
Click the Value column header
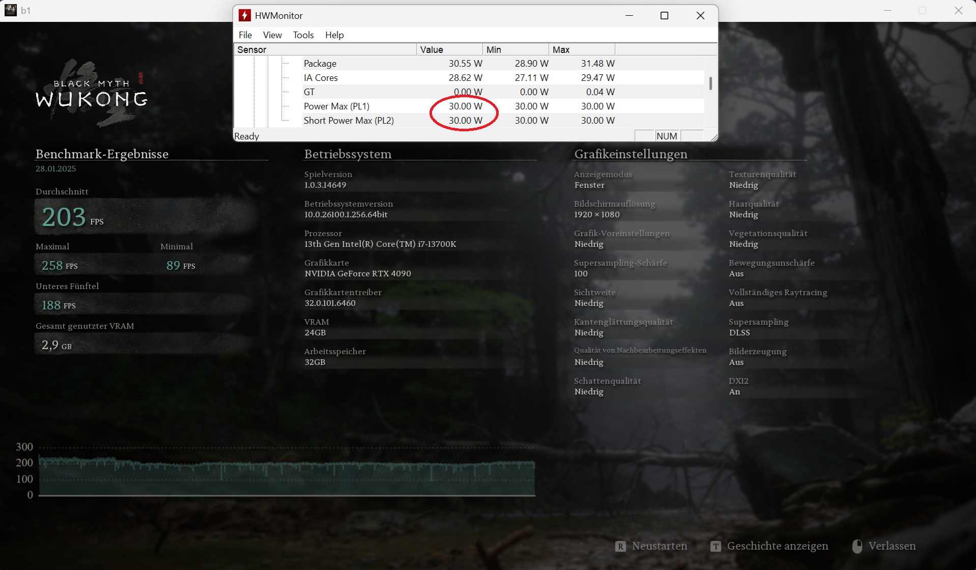coord(449,49)
